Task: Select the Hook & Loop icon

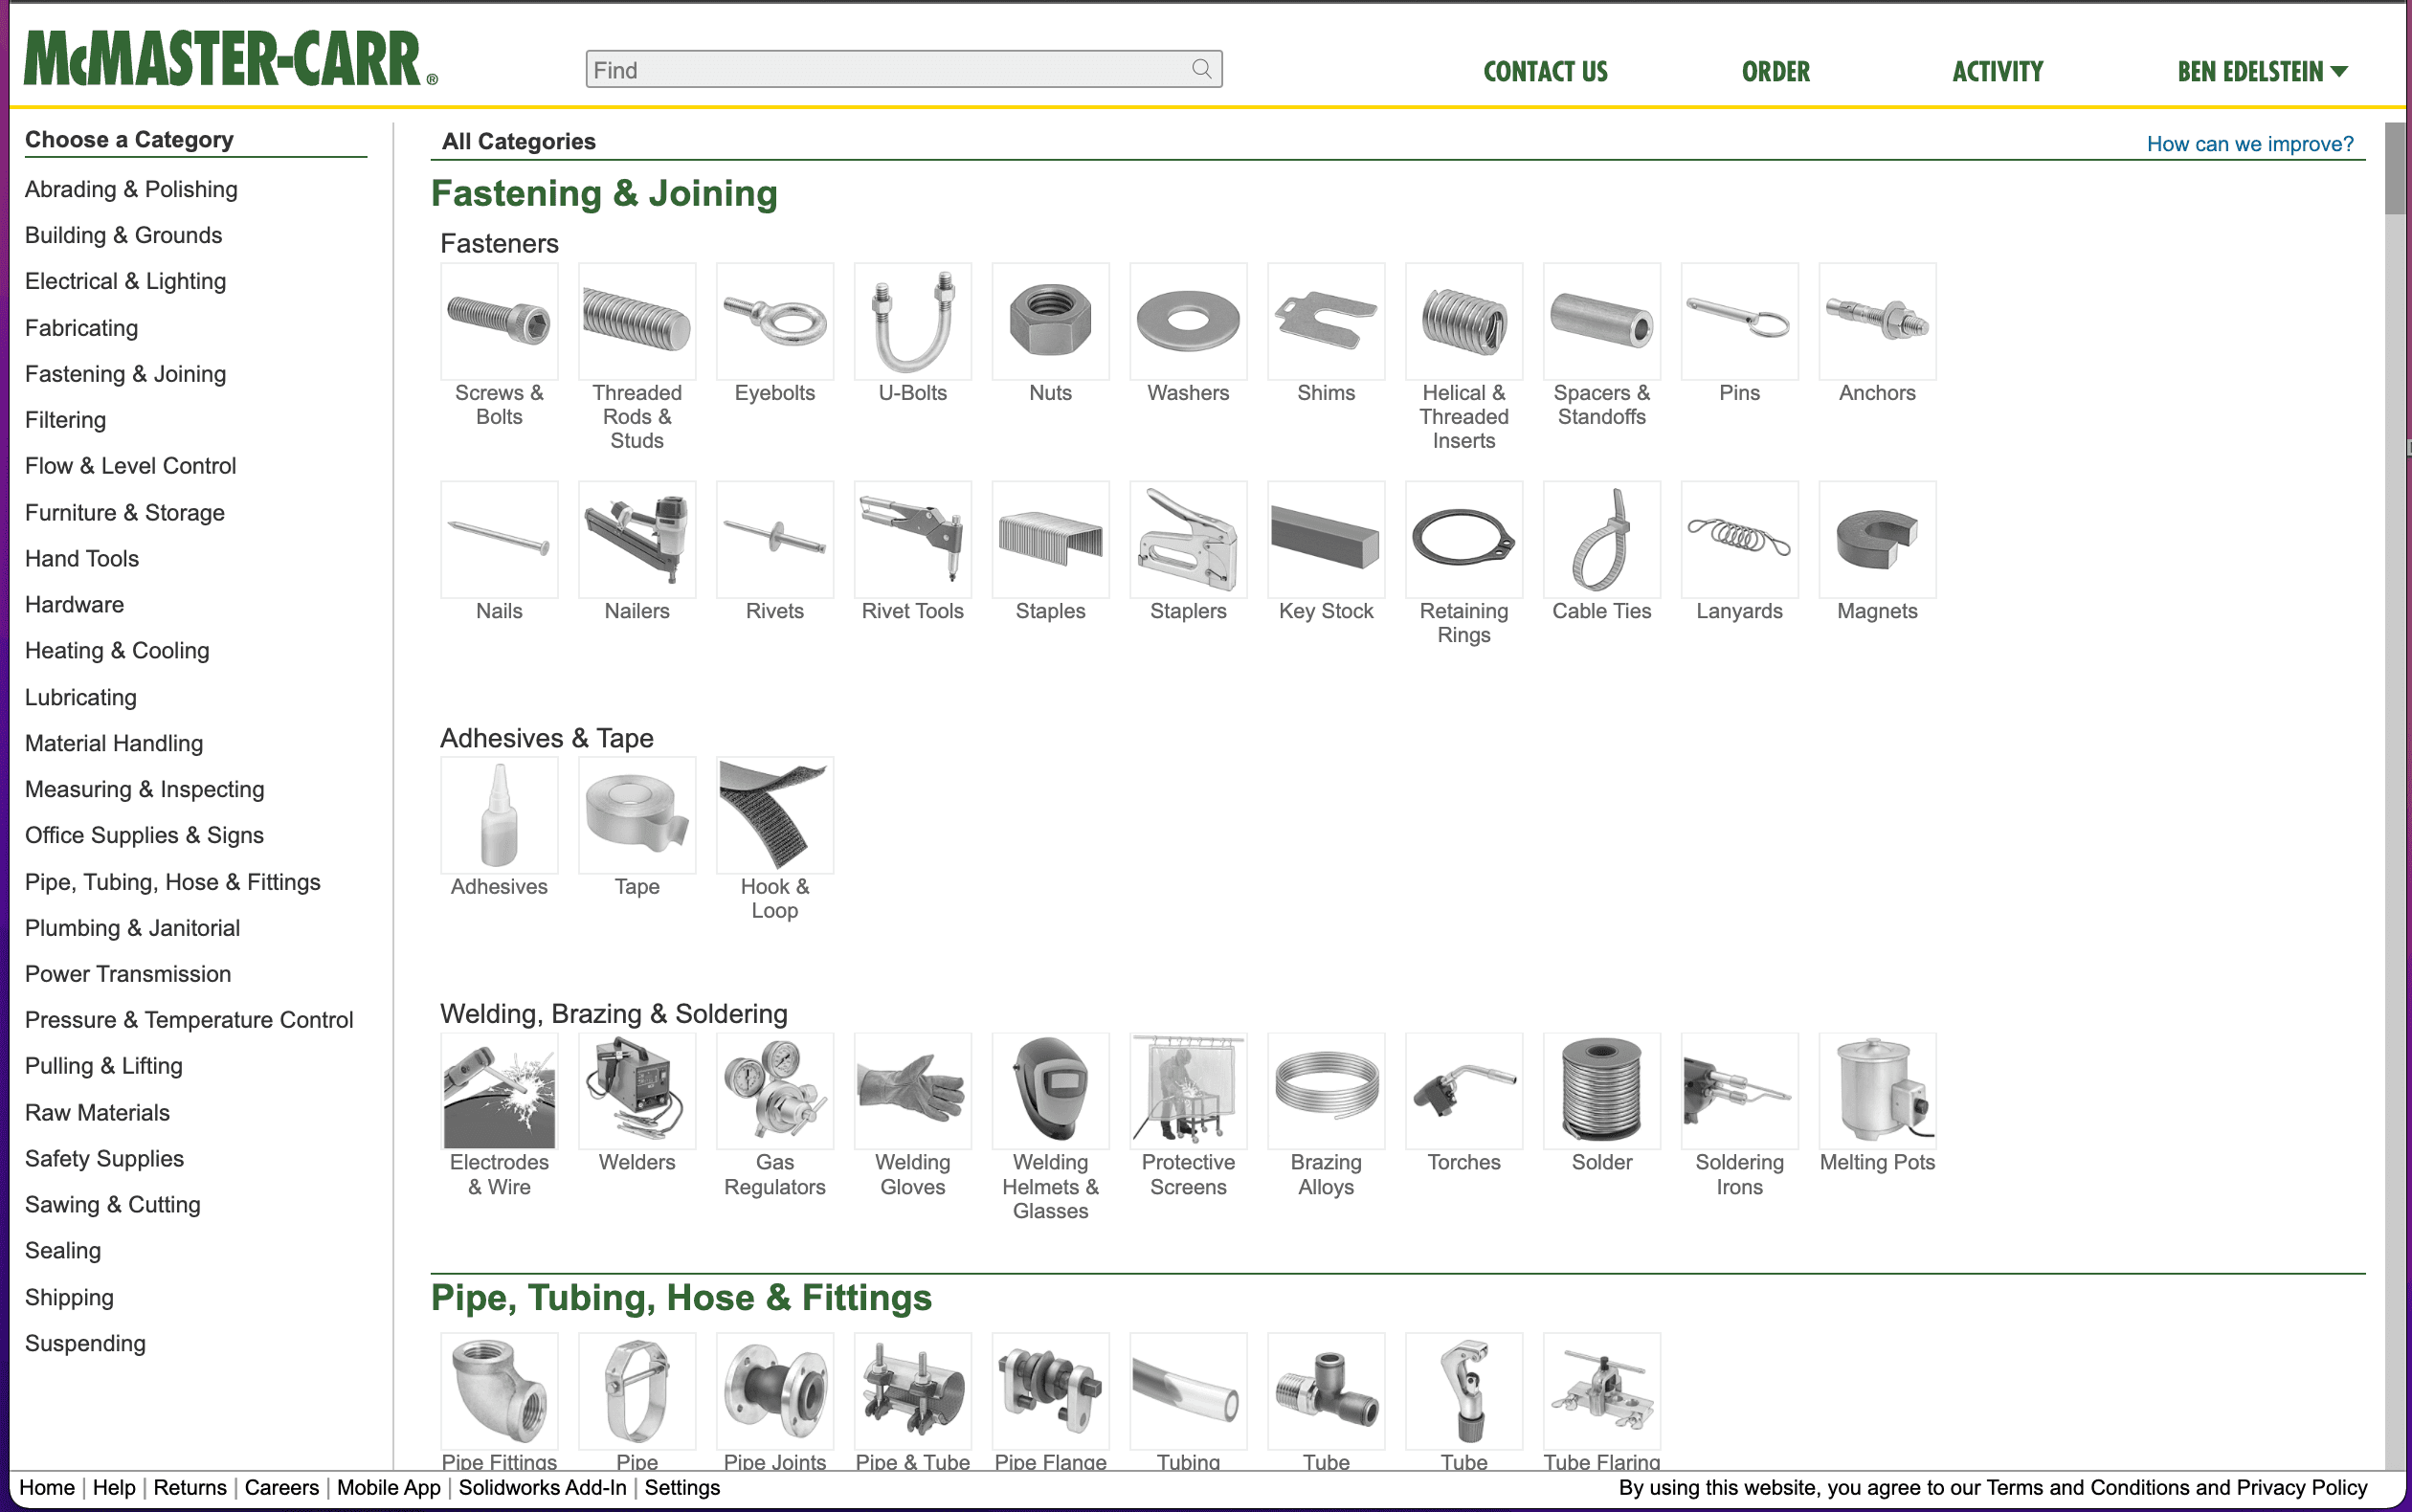Action: coord(774,814)
